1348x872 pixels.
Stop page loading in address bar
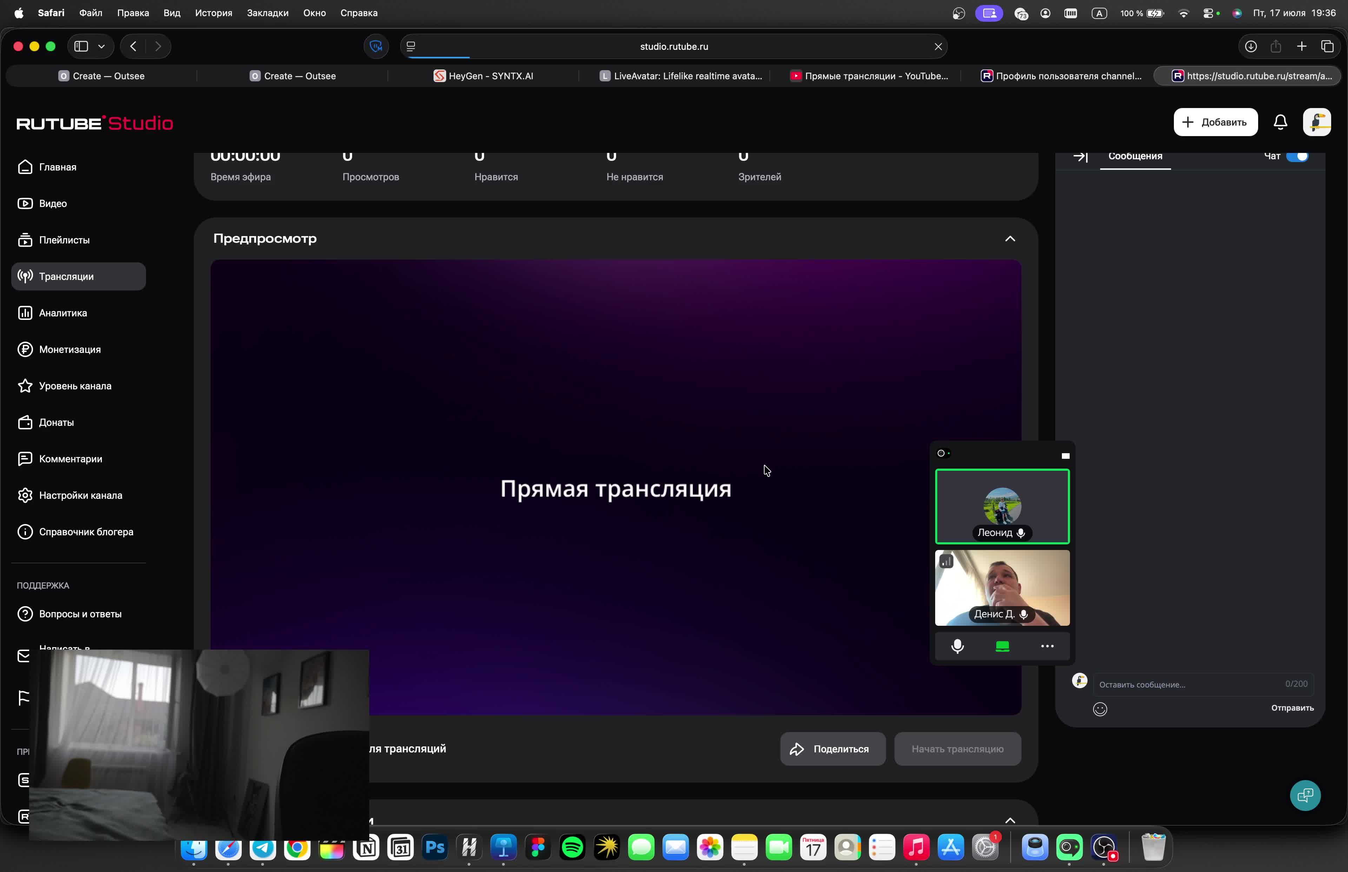[x=938, y=46]
